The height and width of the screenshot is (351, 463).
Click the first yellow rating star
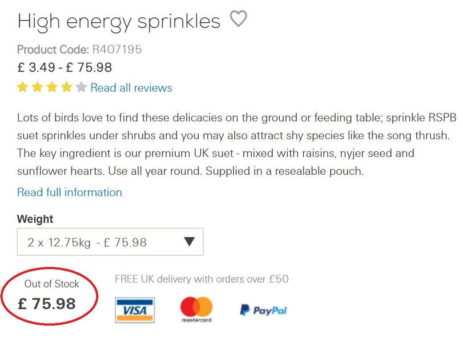[x=23, y=87]
